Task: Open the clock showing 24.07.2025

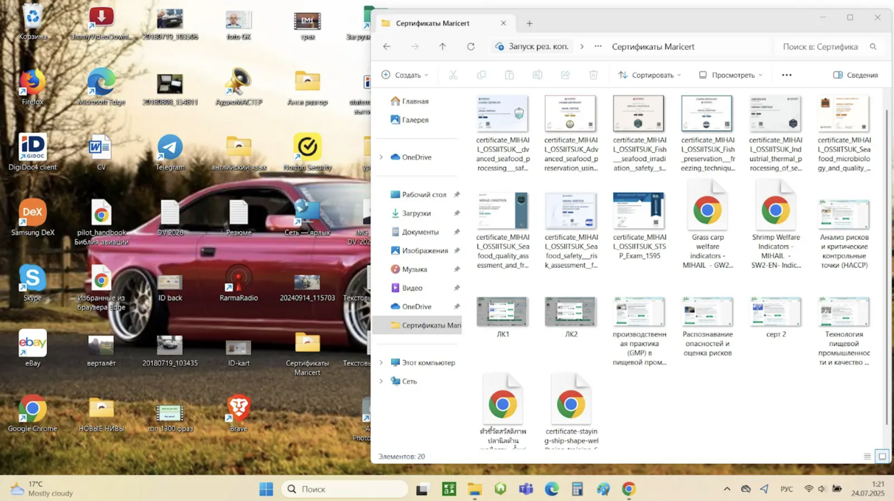Action: click(x=867, y=489)
